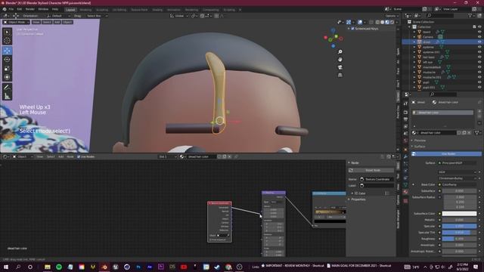Expand the beard object tree arrow
Viewport: 484px width, 272px height.
click(414, 32)
